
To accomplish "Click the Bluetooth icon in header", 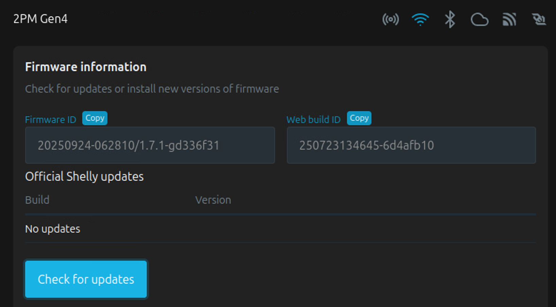I will click(450, 19).
